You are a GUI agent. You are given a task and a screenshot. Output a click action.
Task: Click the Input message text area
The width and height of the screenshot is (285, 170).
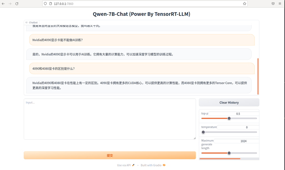pyautogui.click(x=110, y=119)
